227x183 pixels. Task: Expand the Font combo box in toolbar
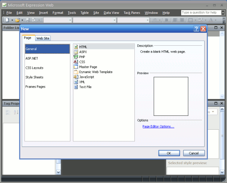[115, 20]
